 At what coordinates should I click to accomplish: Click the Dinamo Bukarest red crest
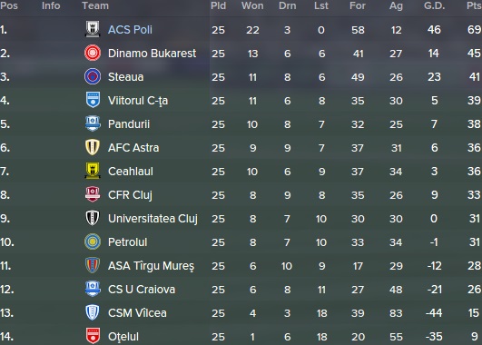[93, 53]
